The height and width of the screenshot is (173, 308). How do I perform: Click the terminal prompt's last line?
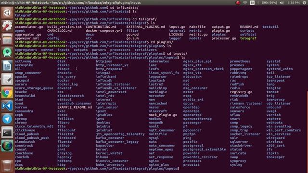click(97, 169)
